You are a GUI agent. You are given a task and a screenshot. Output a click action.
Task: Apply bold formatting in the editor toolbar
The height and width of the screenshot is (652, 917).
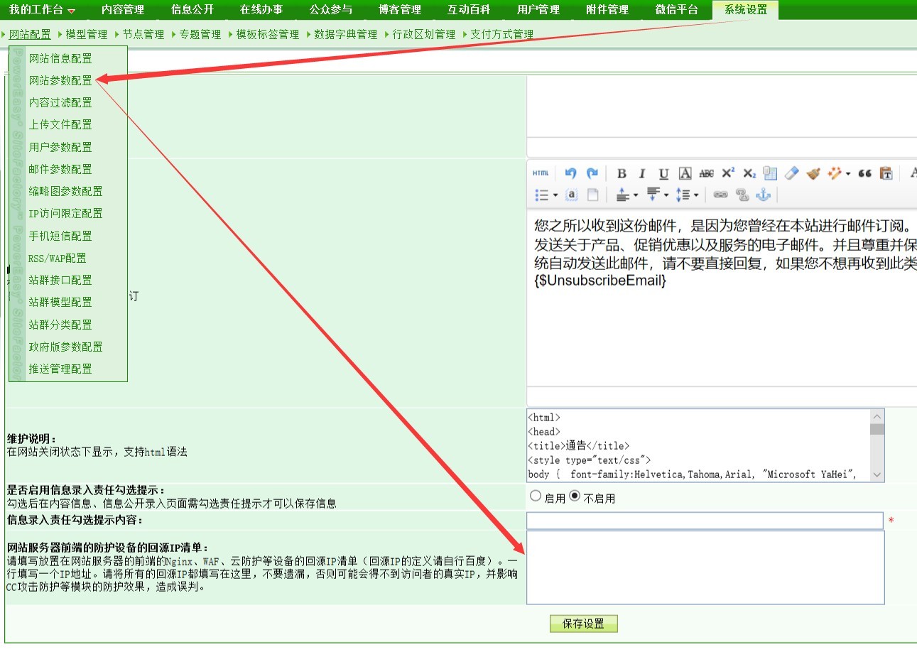click(622, 173)
